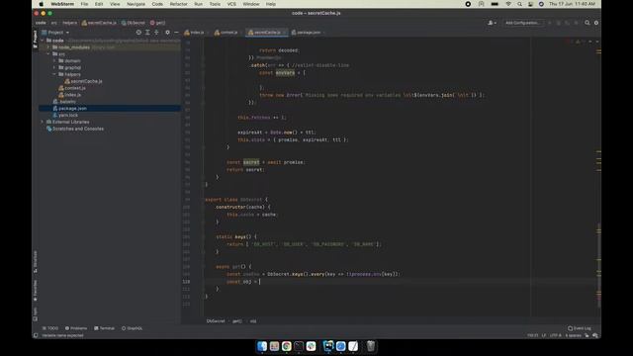Open Event Log tool window
This screenshot has width=633, height=356.
coord(580,328)
